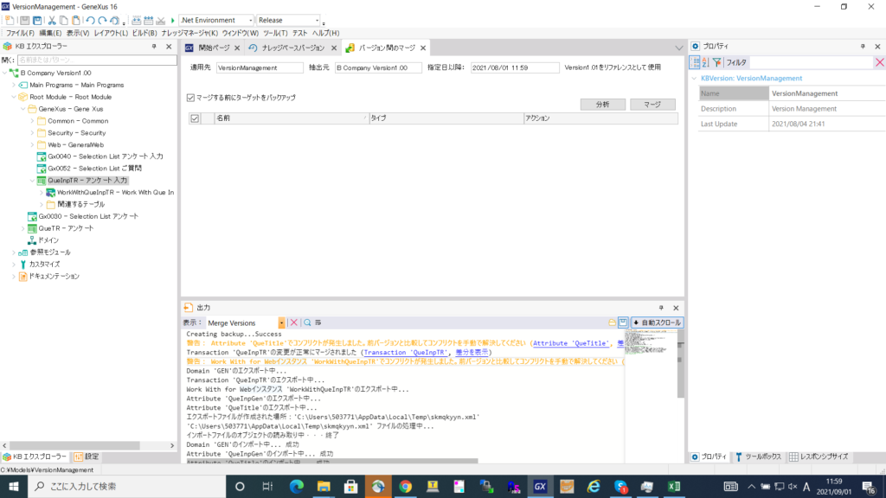This screenshot has height=498, width=886.
Task: Open the Attribute 'QueTitle' link in output
Action: pos(571,343)
